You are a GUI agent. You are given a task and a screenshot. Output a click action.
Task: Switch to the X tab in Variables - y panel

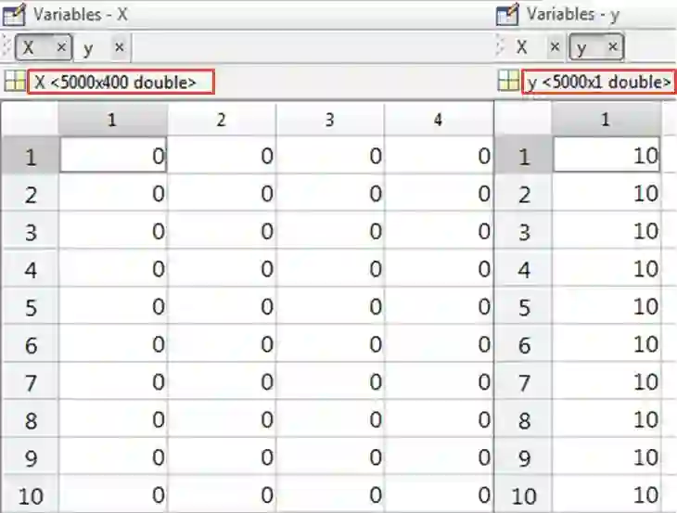coord(537,46)
